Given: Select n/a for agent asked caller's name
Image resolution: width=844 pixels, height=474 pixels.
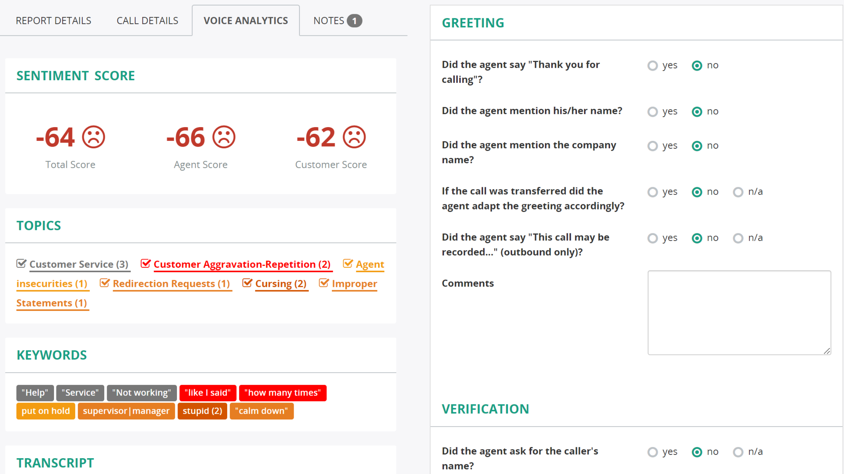Looking at the screenshot, I should click(x=738, y=452).
